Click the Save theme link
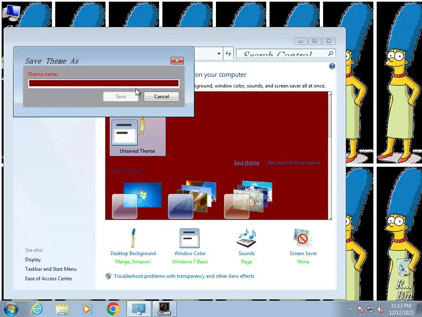This screenshot has width=422, height=317. coord(246,163)
